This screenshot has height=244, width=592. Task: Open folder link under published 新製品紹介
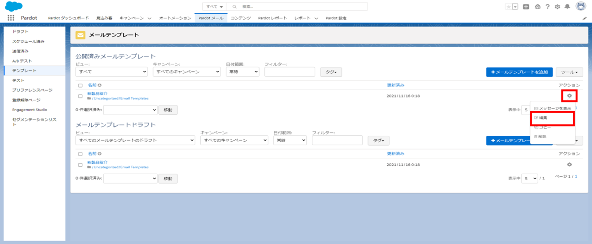point(120,98)
